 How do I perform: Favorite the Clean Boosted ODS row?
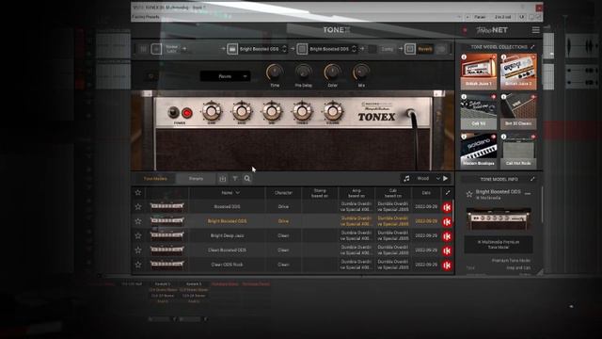point(138,250)
